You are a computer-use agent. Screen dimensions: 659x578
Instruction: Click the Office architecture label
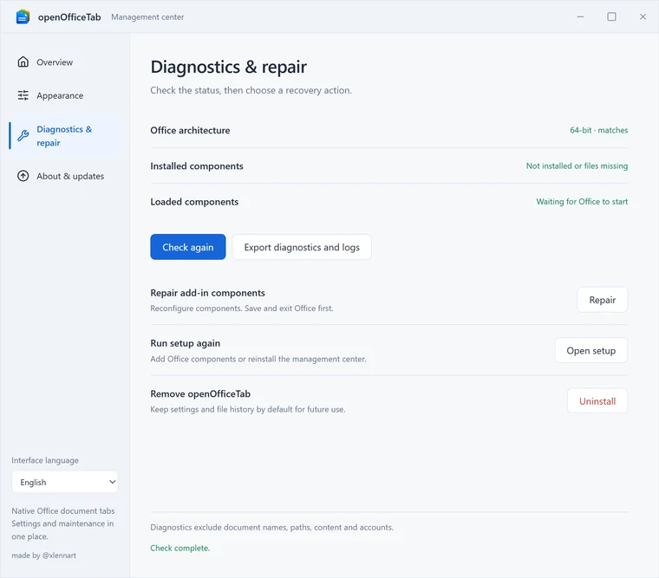(190, 130)
